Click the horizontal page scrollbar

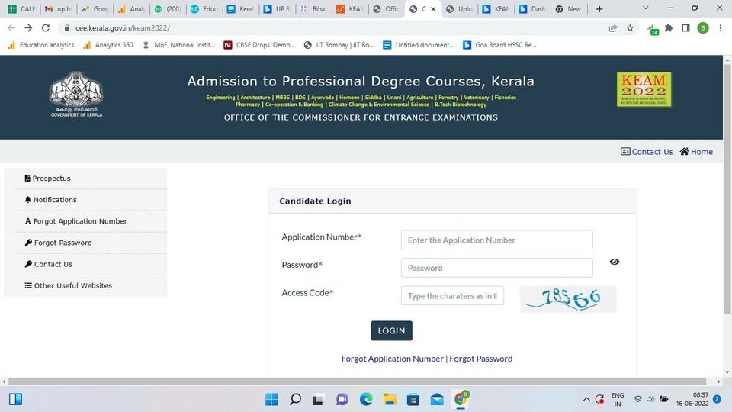click(x=357, y=381)
